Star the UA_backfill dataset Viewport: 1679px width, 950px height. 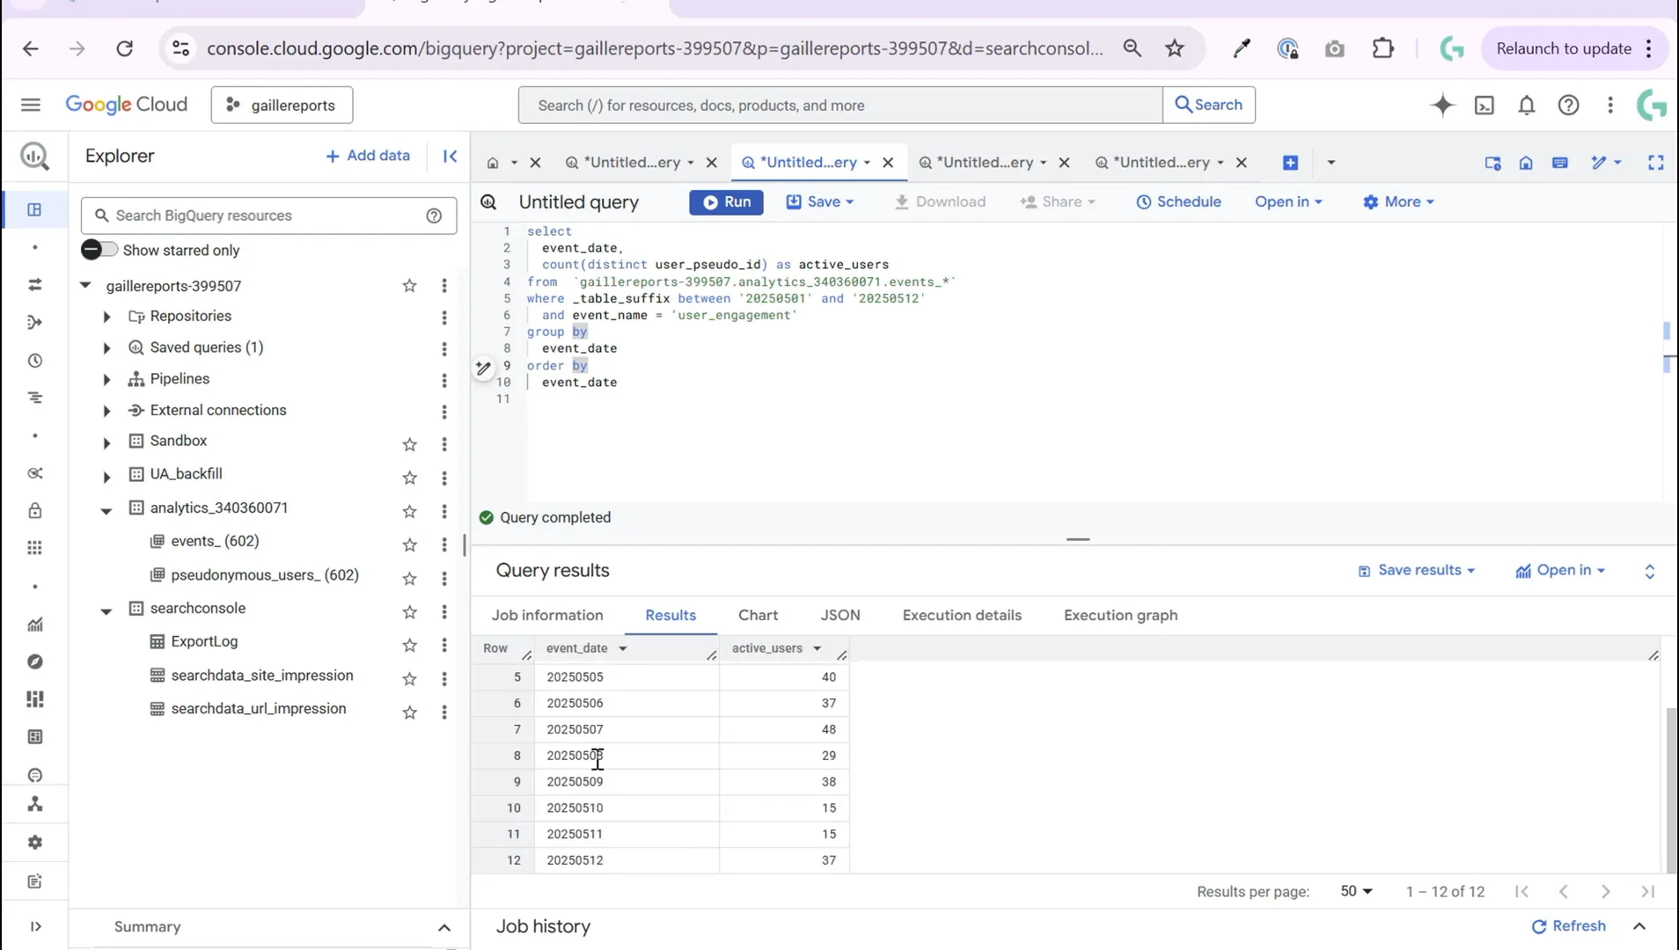[409, 478]
